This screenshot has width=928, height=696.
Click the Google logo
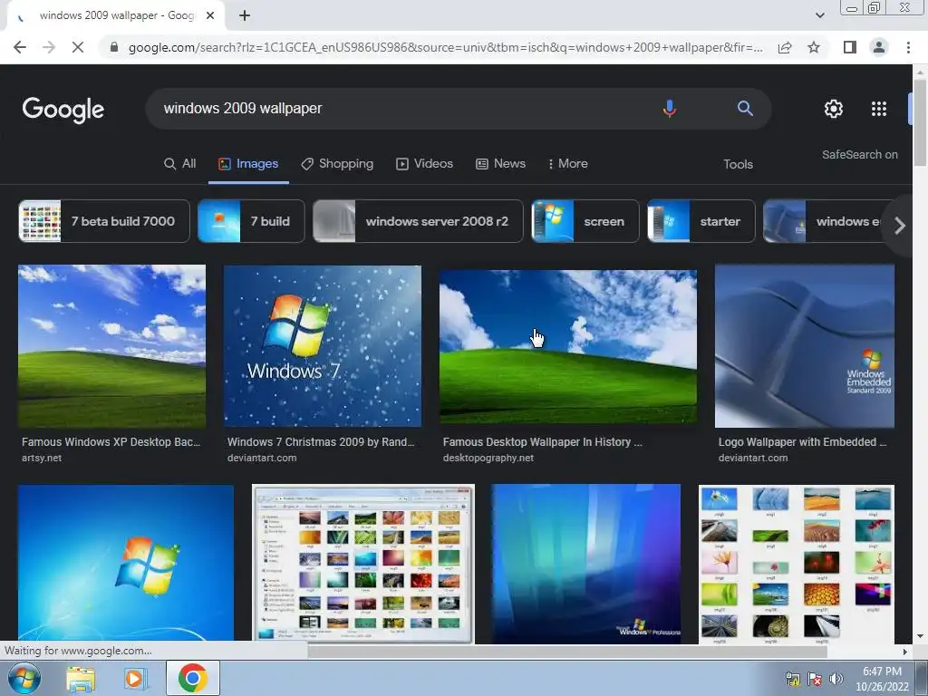point(63,110)
